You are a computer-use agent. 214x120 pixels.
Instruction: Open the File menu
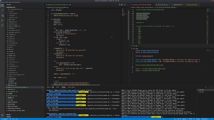1,2
